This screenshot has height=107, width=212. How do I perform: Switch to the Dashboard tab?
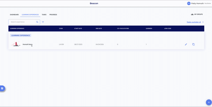click(x=14, y=15)
